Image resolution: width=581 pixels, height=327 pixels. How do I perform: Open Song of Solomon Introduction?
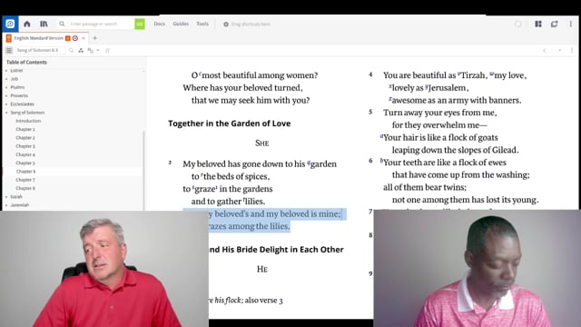click(28, 121)
